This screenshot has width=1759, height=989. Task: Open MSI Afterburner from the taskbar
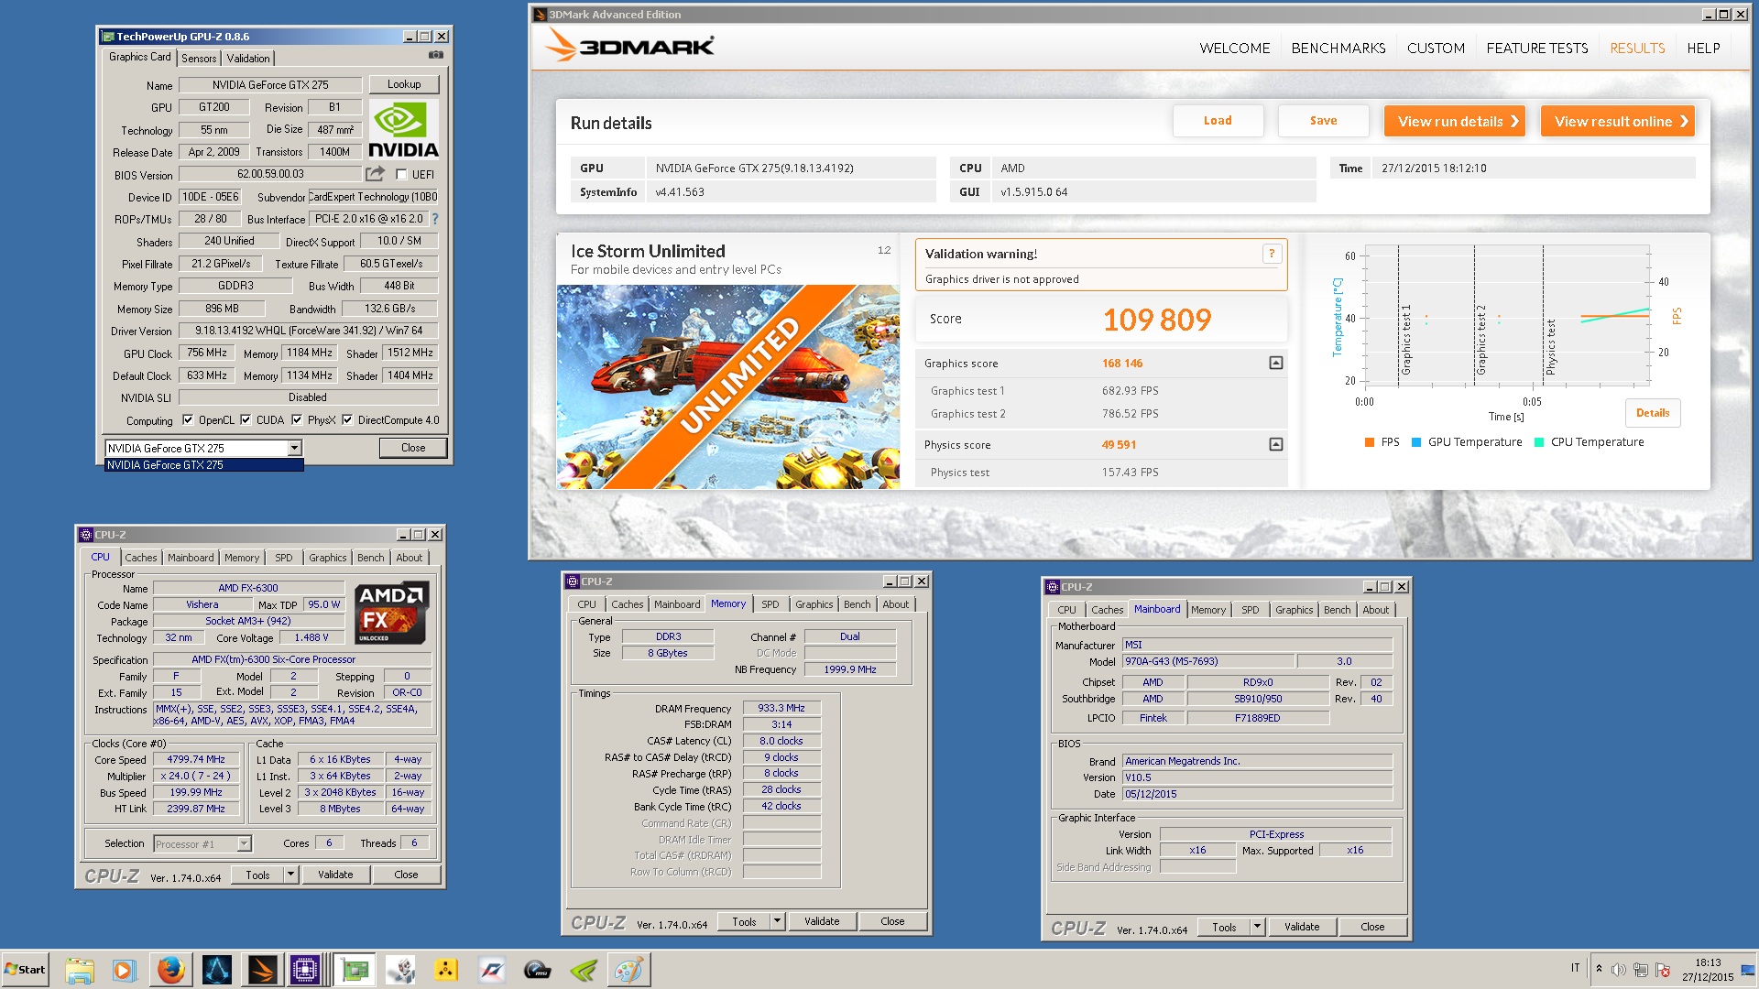(538, 970)
